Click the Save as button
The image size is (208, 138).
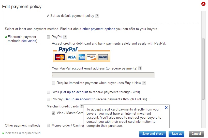(x=177, y=134)
